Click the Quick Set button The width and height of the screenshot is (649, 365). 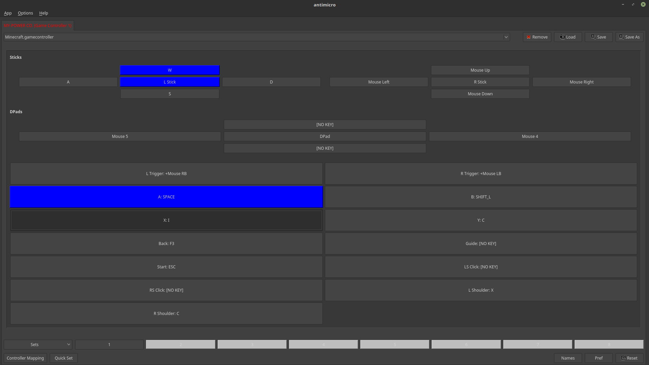(x=64, y=358)
